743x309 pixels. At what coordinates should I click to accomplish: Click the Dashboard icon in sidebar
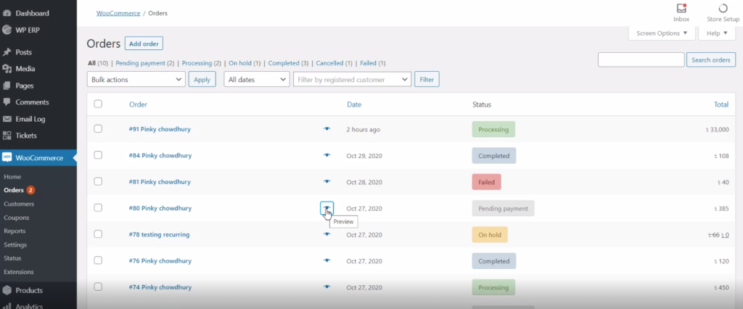[x=7, y=13]
